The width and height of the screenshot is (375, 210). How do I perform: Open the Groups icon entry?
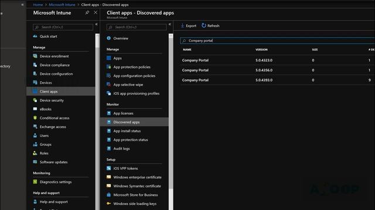(35, 144)
